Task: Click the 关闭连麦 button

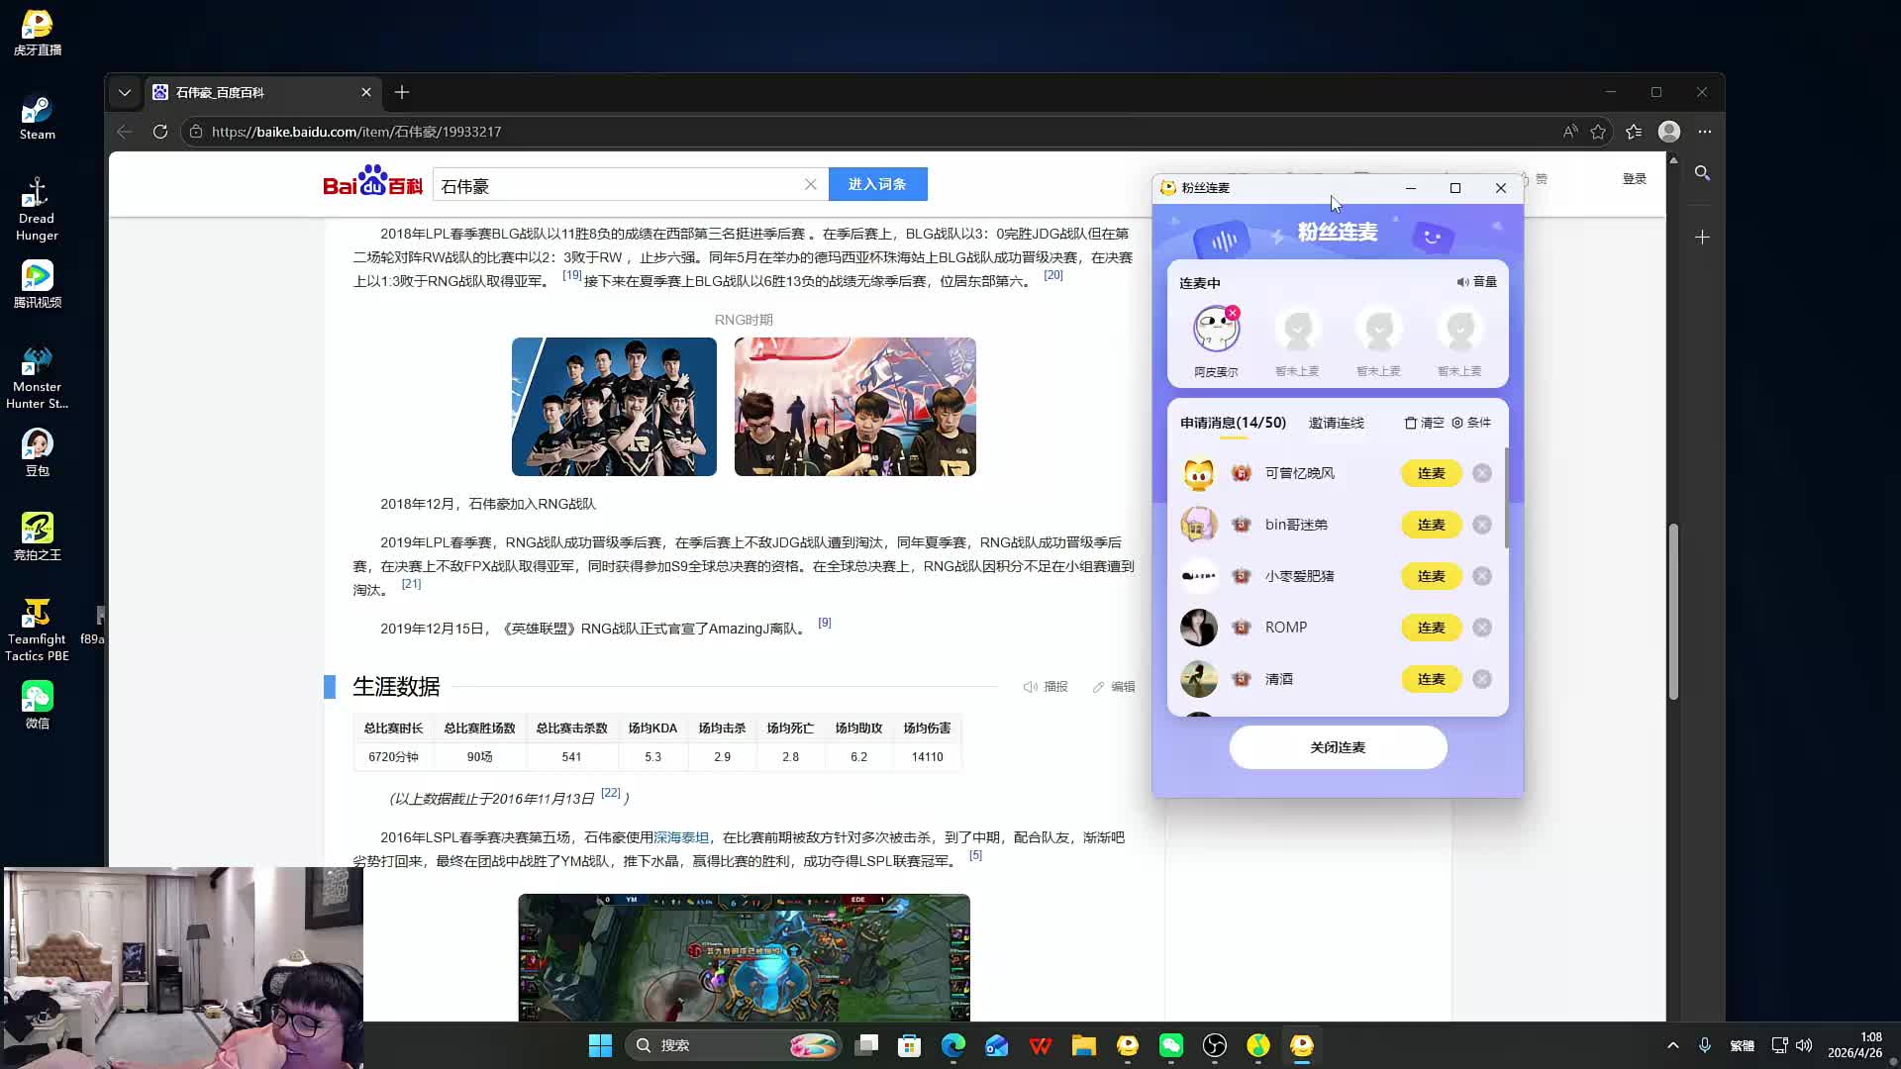Action: [1338, 747]
